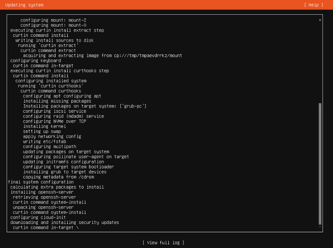Click the scroll down arrow of log

coord(320,227)
